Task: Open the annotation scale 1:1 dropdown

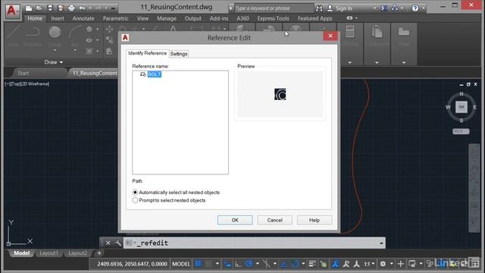Action: pyautogui.click(x=369, y=264)
